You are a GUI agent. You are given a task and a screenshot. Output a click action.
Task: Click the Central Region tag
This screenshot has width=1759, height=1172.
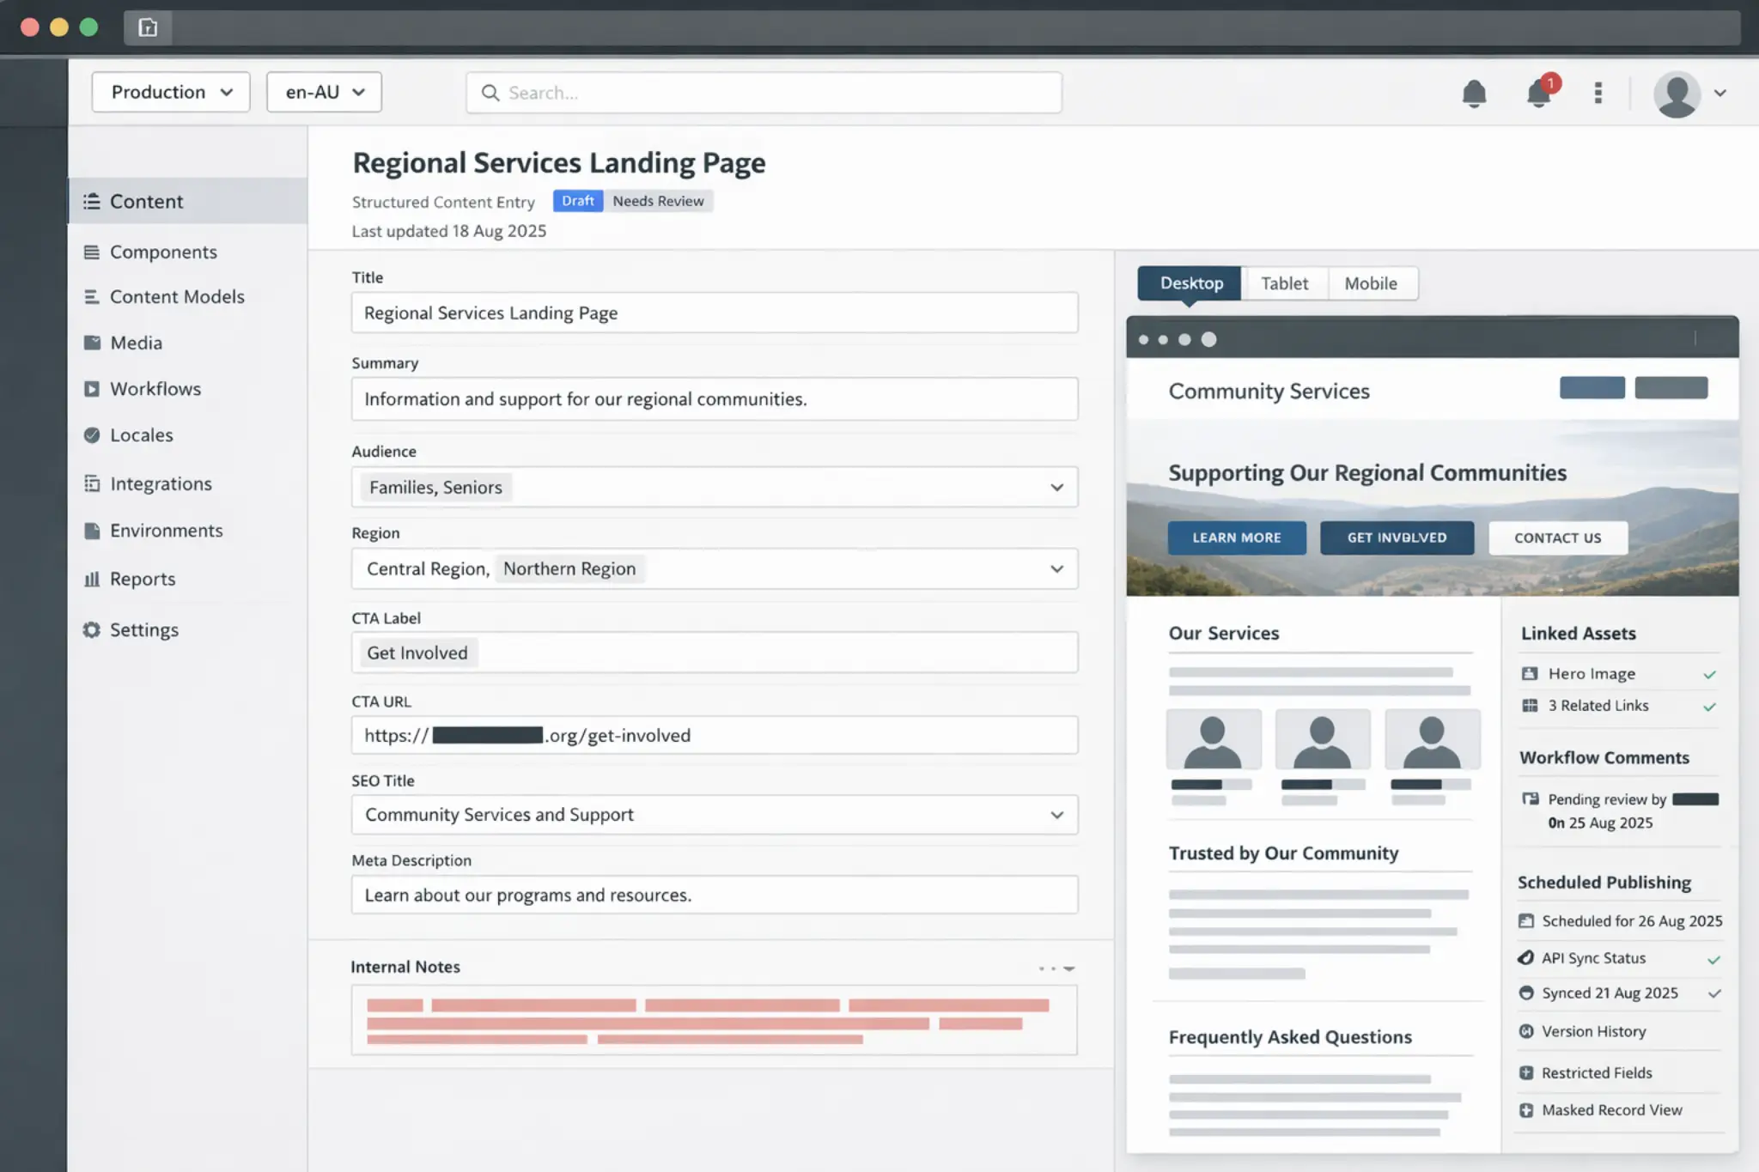[x=427, y=568]
